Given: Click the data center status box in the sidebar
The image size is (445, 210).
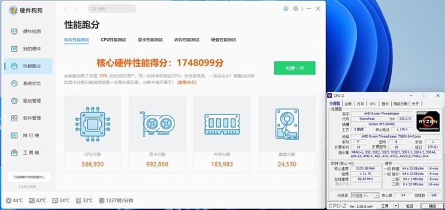Looking at the screenshot, I should (x=29, y=177).
